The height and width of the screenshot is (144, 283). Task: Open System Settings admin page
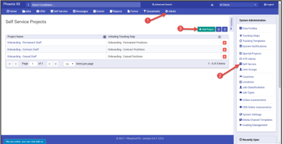pyautogui.click(x=250, y=115)
